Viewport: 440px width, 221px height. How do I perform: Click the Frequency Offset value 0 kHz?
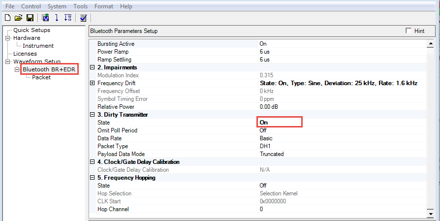(x=266, y=91)
